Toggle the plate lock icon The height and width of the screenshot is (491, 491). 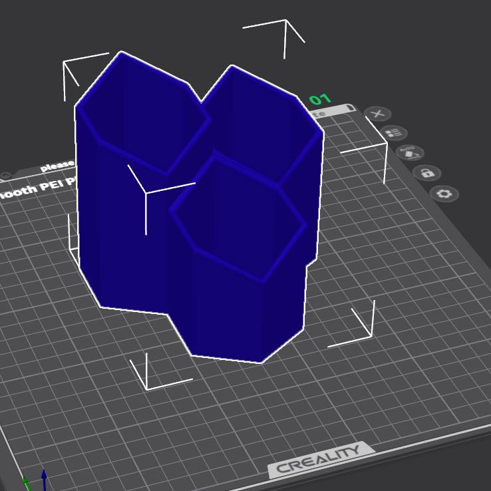coord(427,173)
